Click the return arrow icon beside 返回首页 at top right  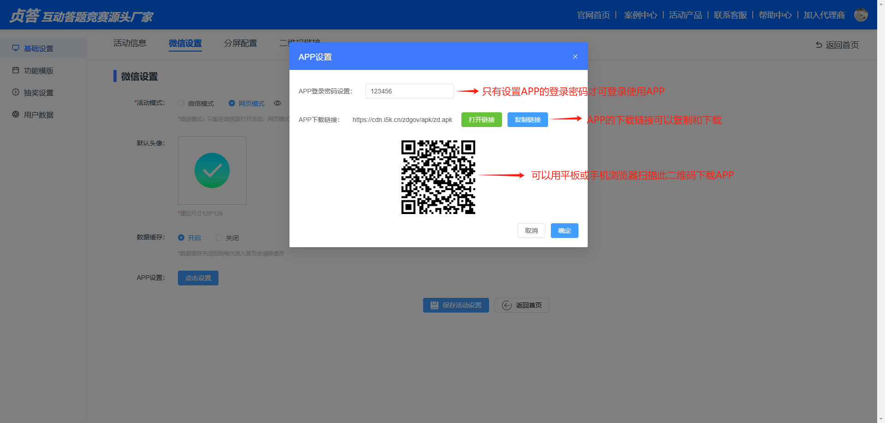coord(819,45)
